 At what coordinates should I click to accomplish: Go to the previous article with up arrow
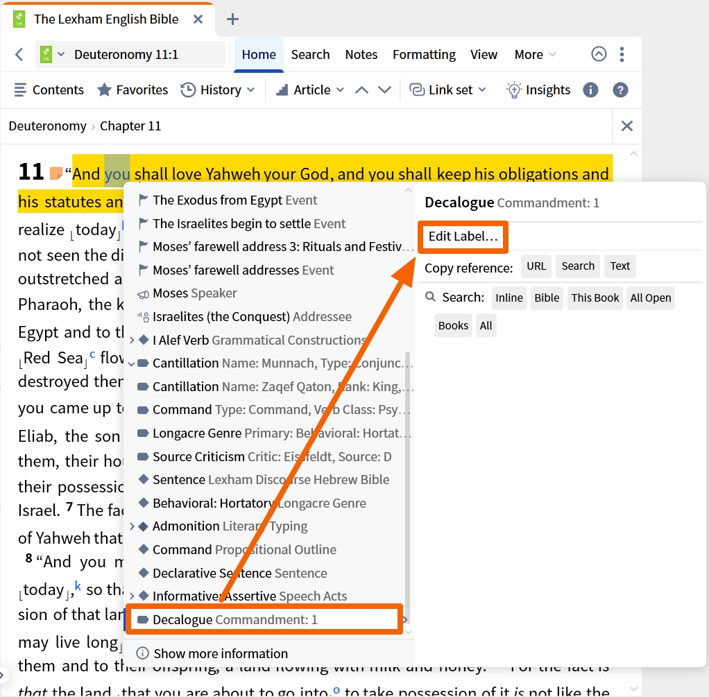(x=361, y=90)
